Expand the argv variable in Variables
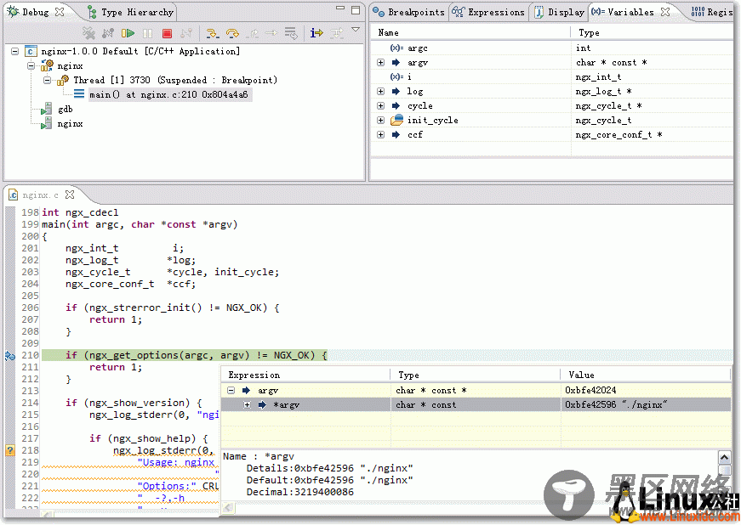Viewport: 741px width, 525px height. (x=380, y=62)
